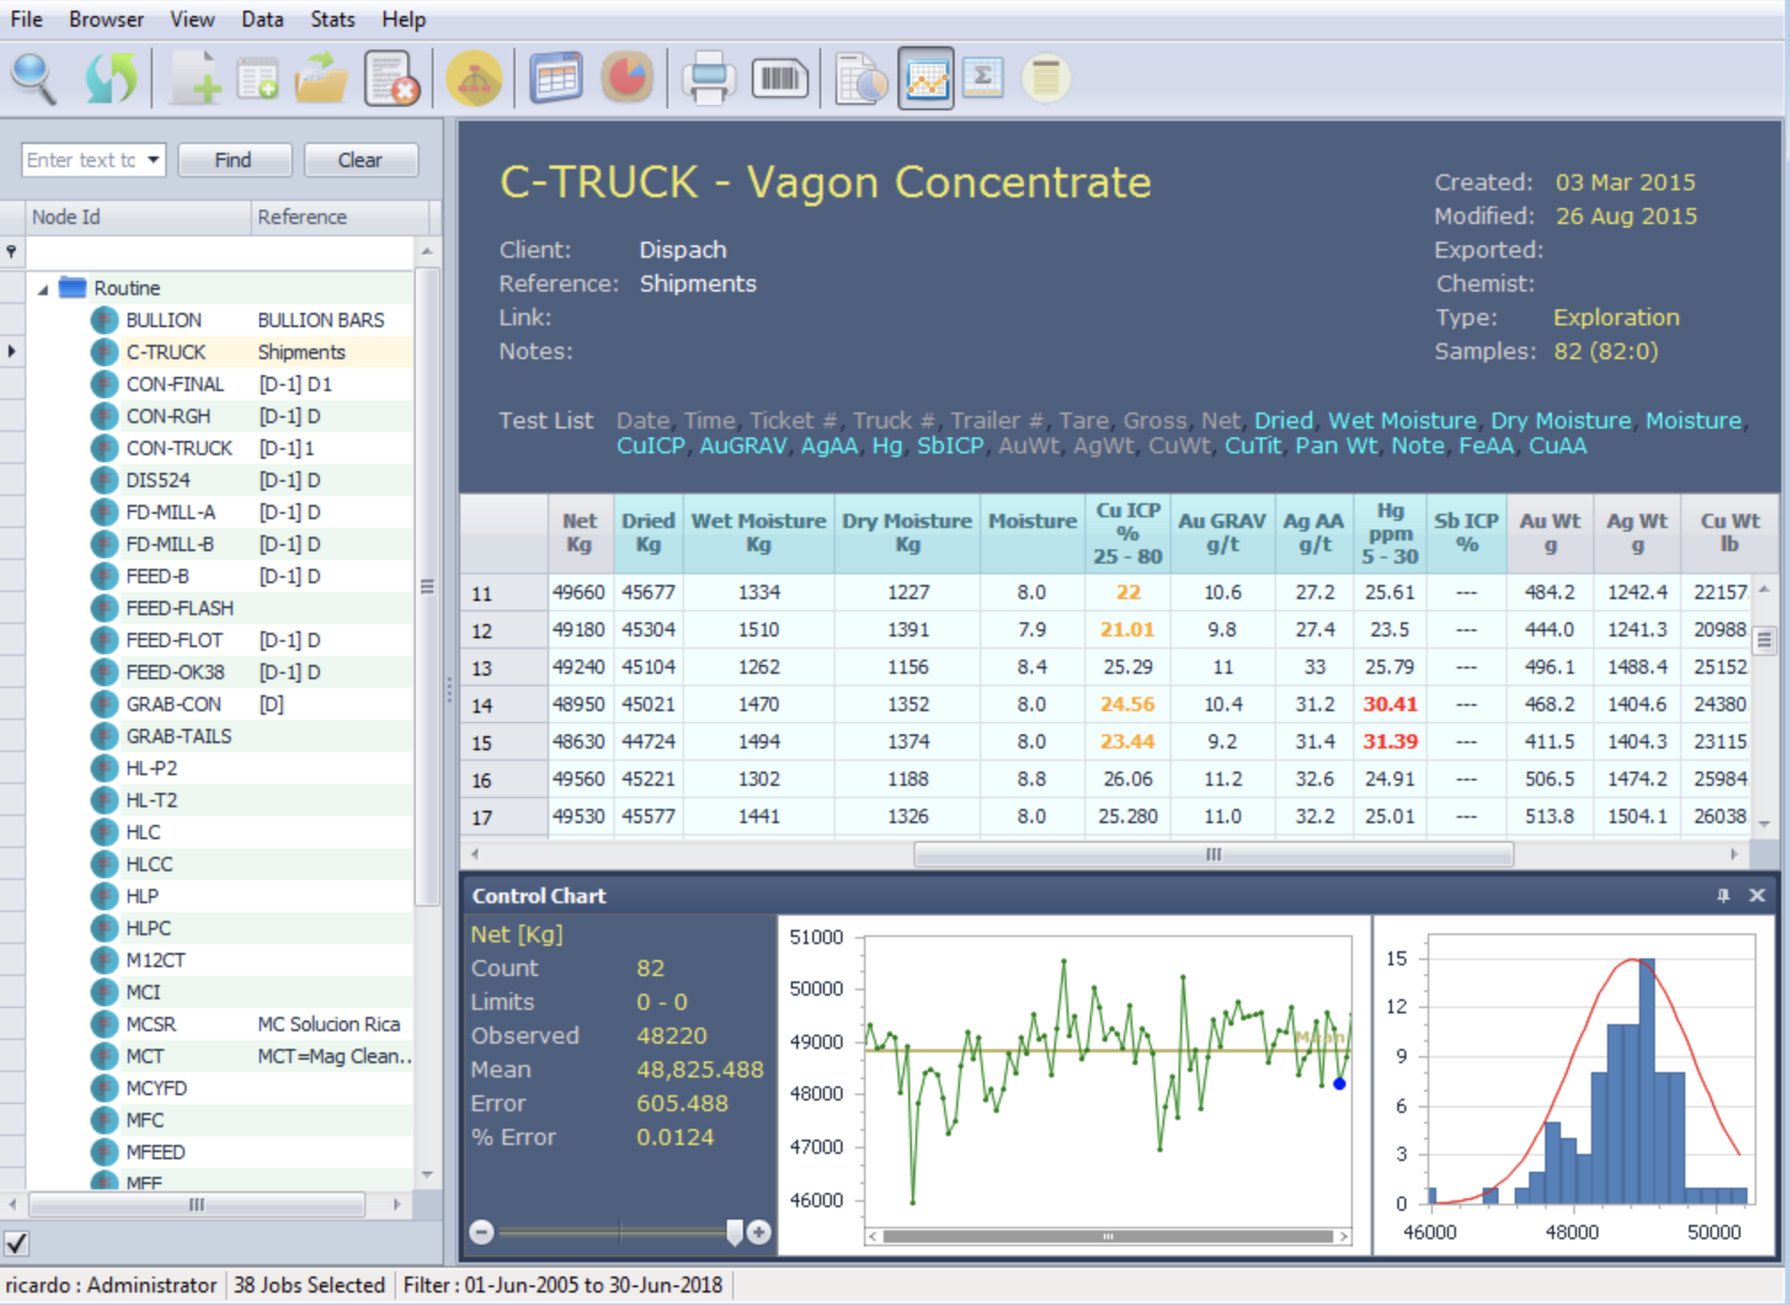Open the Data menu
Image resolution: width=1790 pixels, height=1305 pixels.
pos(262,19)
